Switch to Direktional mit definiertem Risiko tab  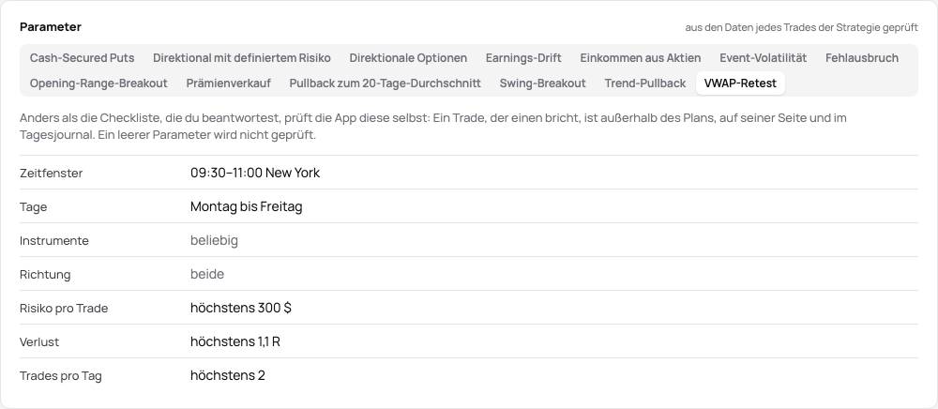coord(242,58)
